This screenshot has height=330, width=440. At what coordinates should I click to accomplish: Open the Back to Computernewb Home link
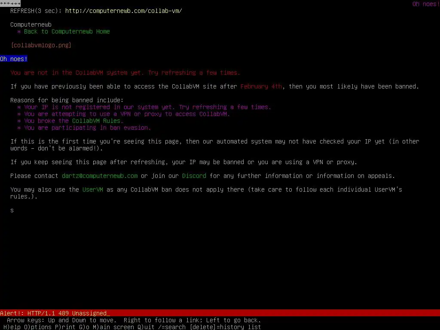pos(67,31)
